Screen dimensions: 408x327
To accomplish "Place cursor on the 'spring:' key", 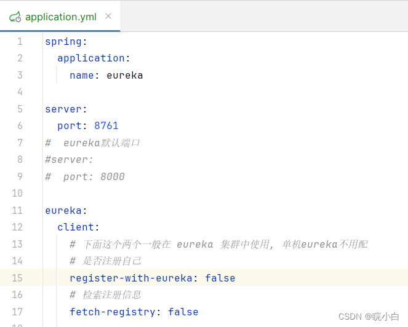I will [66, 42].
